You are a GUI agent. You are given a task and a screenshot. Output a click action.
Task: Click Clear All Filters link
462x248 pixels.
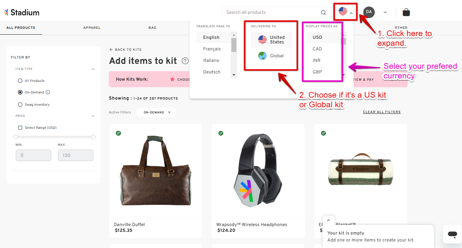(382, 112)
